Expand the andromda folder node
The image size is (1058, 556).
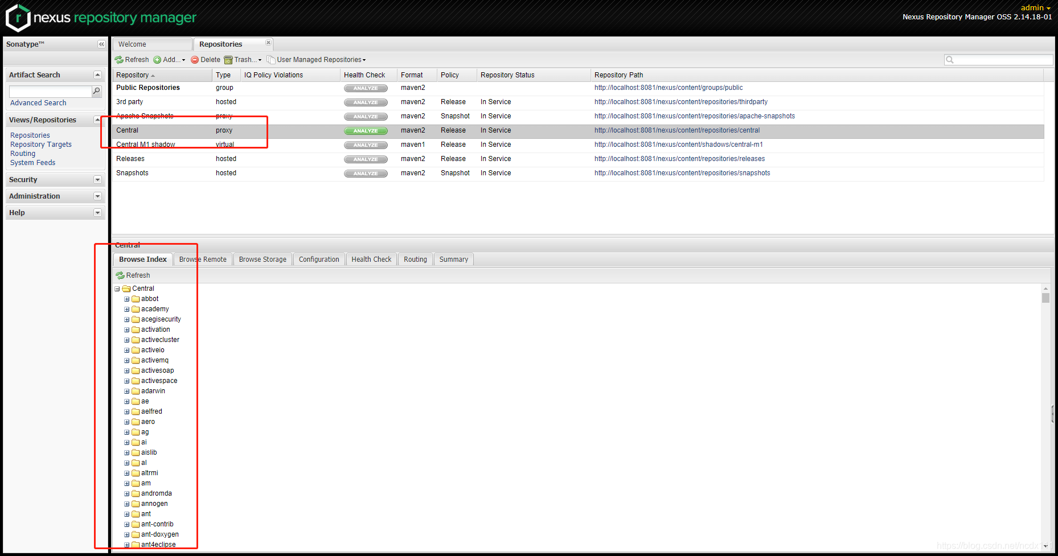tap(127, 494)
